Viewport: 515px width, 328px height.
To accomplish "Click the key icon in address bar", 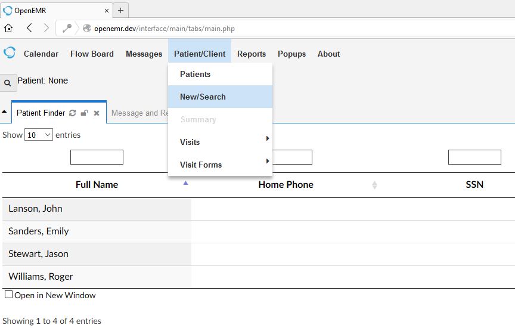I will 67,28.
